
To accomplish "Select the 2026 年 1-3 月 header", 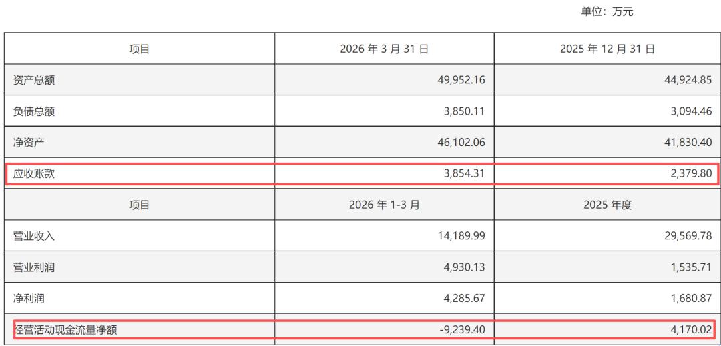I will pos(385,205).
